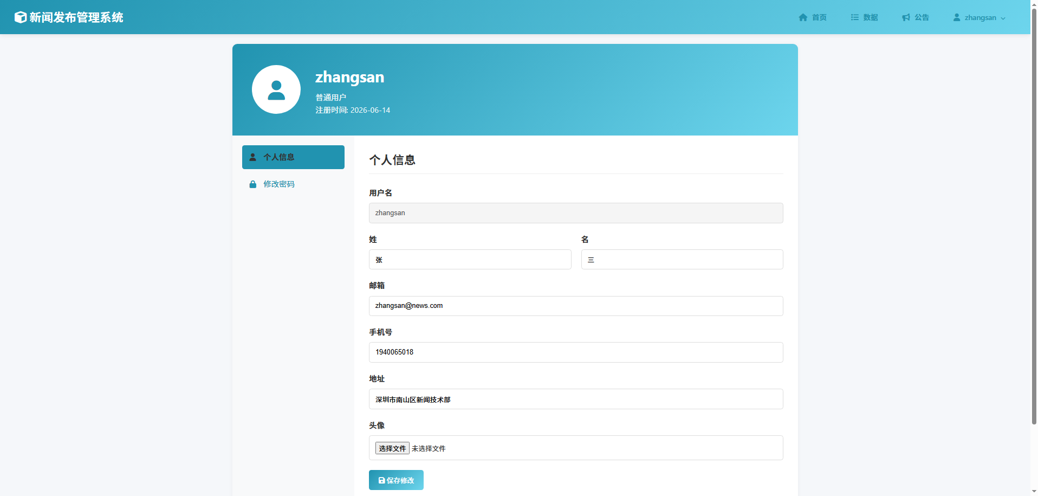Click the large profile avatar circle

(276, 89)
